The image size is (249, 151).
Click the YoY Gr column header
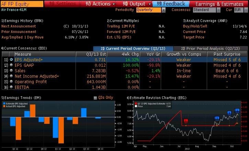click(x=150, y=54)
